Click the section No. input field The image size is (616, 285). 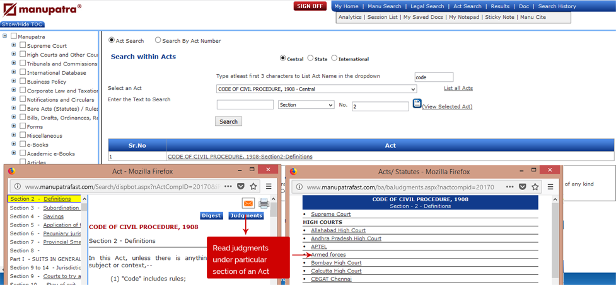[380, 106]
